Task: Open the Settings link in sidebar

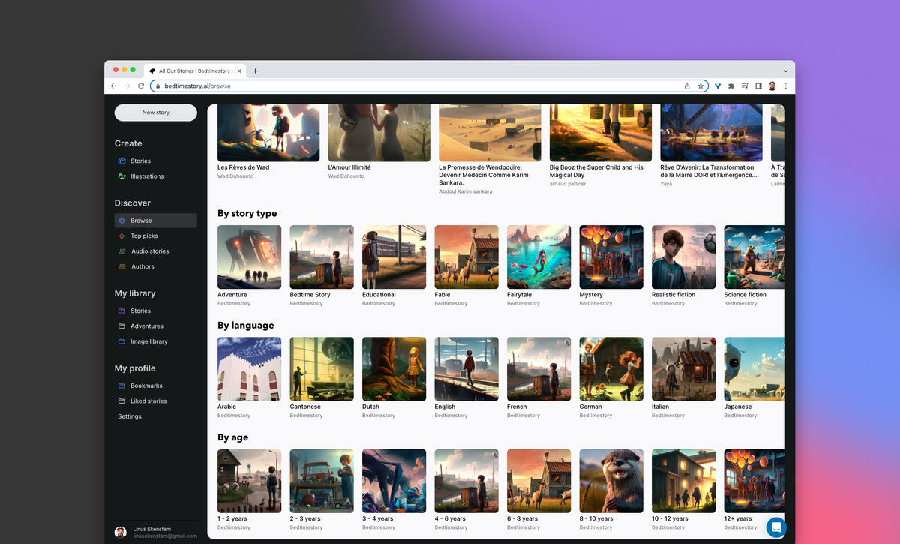Action: [129, 416]
